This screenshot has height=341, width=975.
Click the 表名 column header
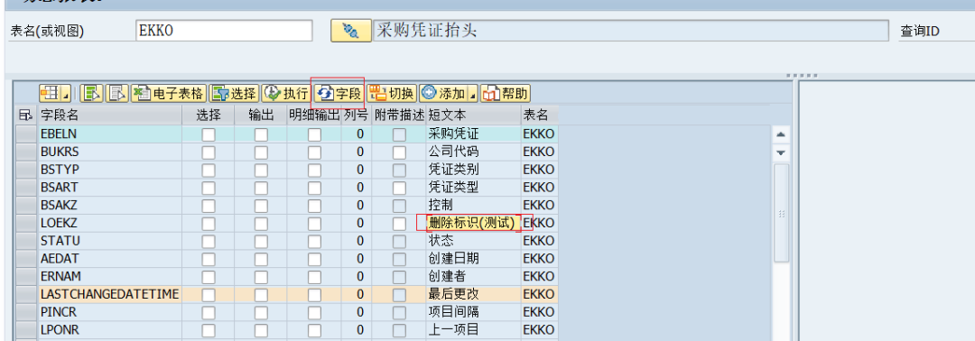[x=539, y=115]
